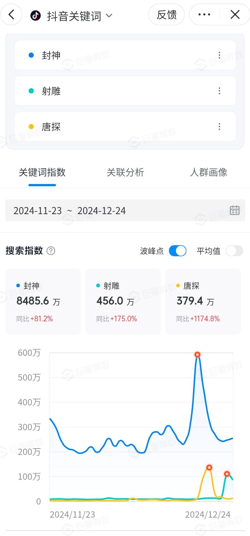Open the 反馈 feedback button
The width and height of the screenshot is (250, 536).
[x=167, y=14]
